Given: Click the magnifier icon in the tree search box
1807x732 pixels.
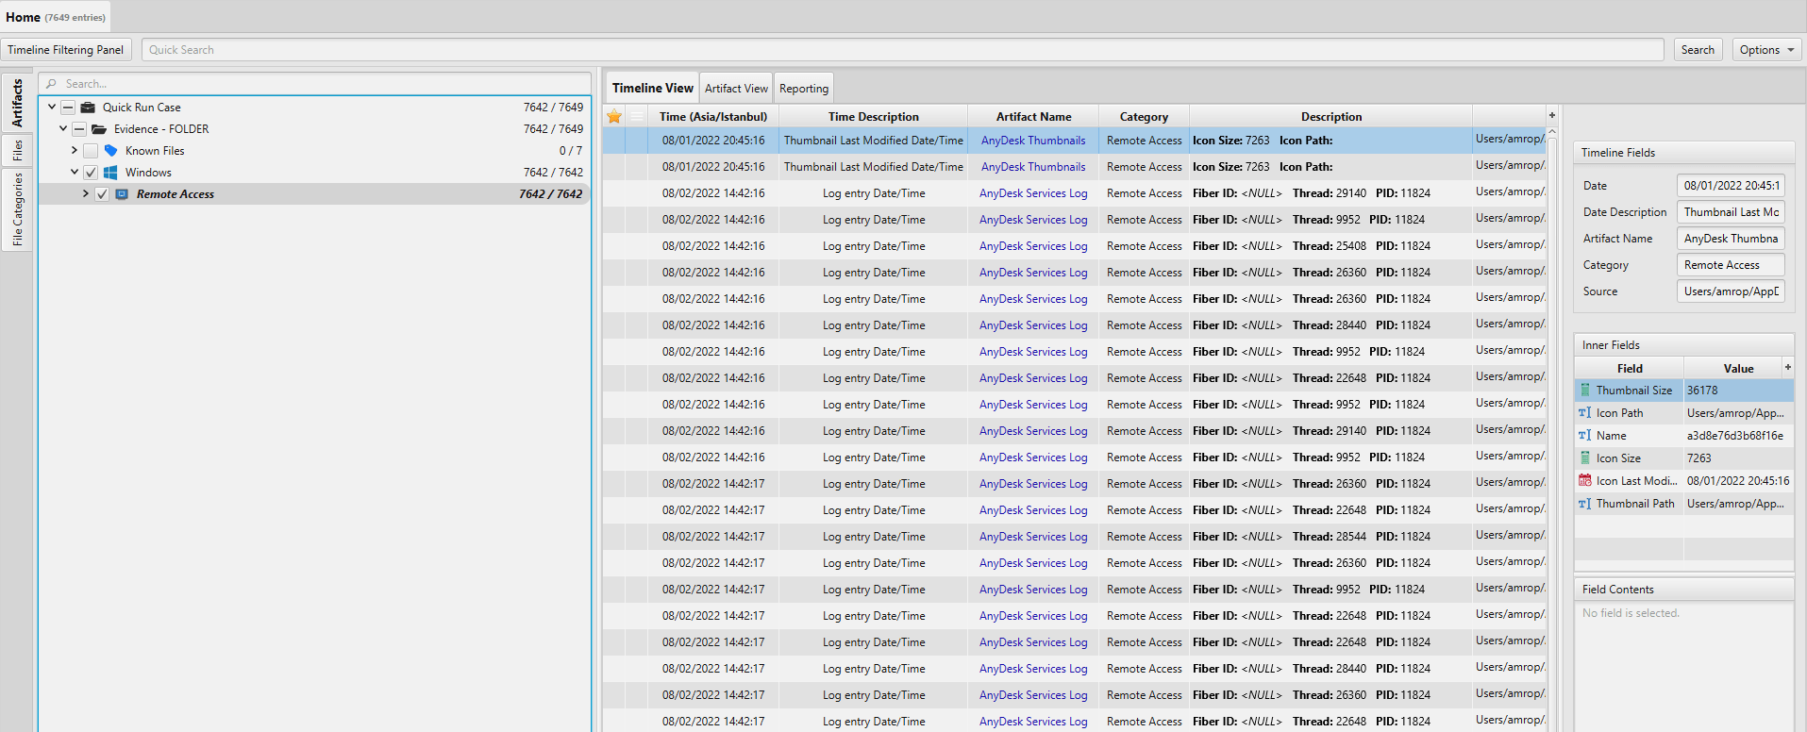Looking at the screenshot, I should click(x=52, y=84).
